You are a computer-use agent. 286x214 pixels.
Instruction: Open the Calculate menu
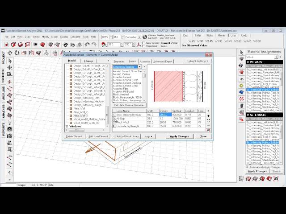[x=76, y=37]
